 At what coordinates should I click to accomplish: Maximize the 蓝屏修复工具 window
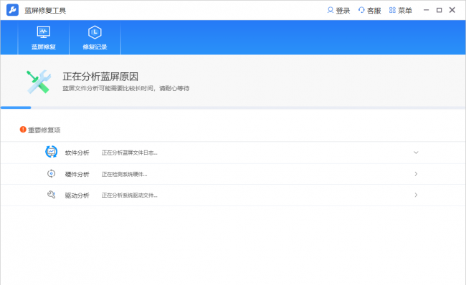coord(439,10)
